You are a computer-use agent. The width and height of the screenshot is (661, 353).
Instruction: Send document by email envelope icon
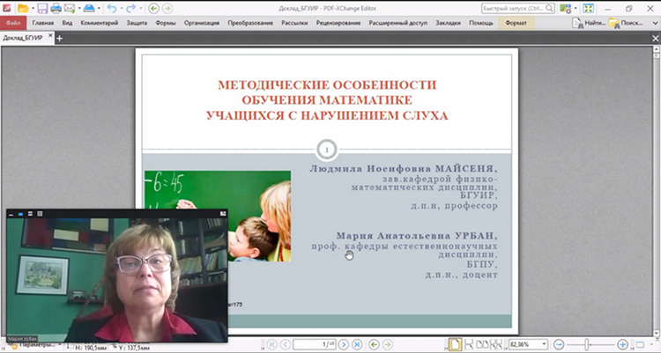[70, 8]
